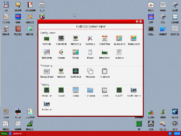Launch the Pipes game desktop icon
181x136 pixels.
tap(6, 112)
